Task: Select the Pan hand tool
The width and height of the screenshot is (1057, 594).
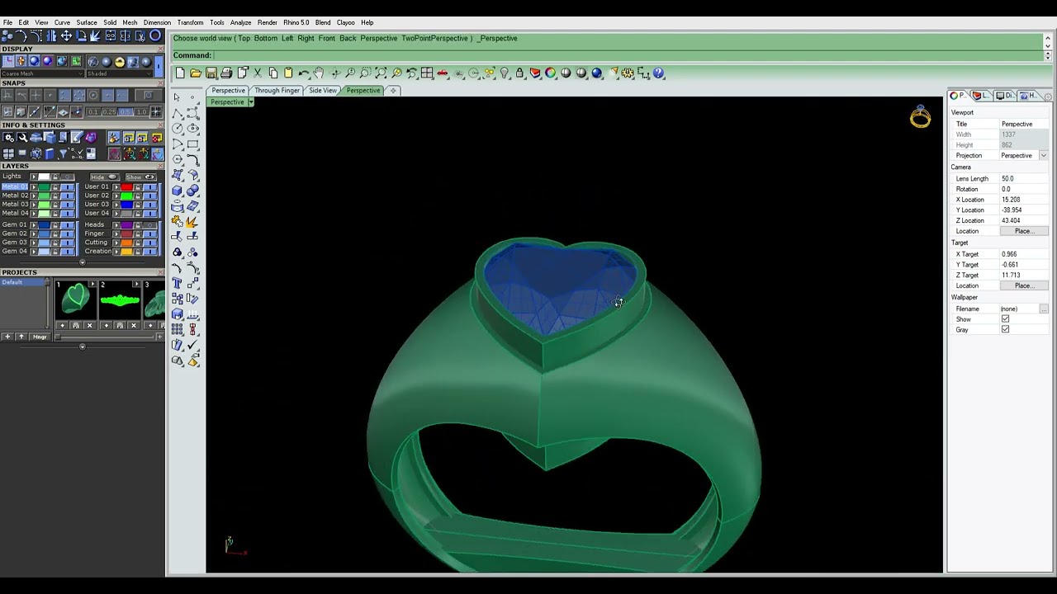Action: pos(319,73)
